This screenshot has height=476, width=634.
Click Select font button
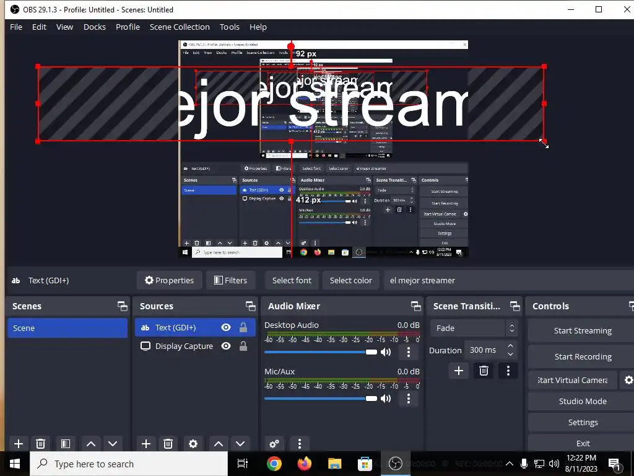pyautogui.click(x=292, y=280)
